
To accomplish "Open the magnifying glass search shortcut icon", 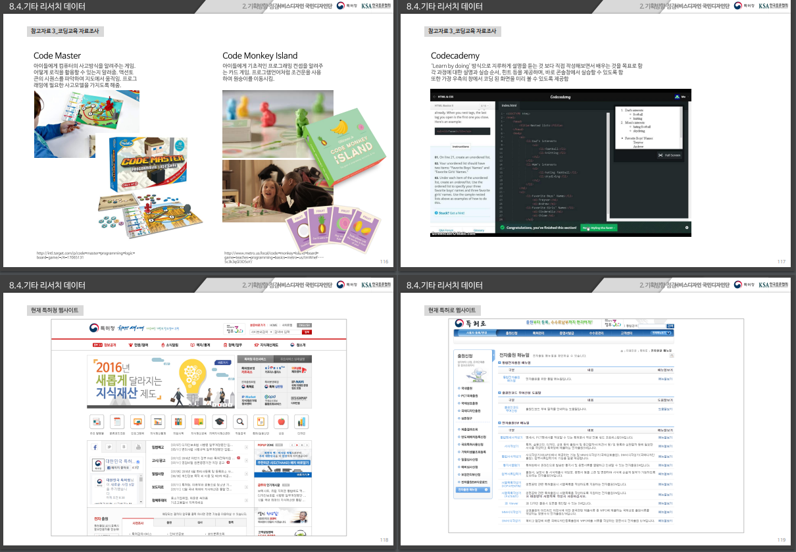I will click(240, 422).
